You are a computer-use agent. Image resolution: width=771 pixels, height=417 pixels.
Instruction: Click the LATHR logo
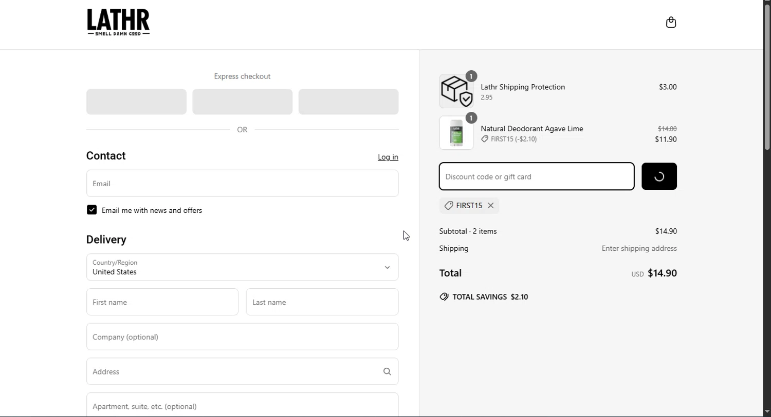click(x=118, y=22)
